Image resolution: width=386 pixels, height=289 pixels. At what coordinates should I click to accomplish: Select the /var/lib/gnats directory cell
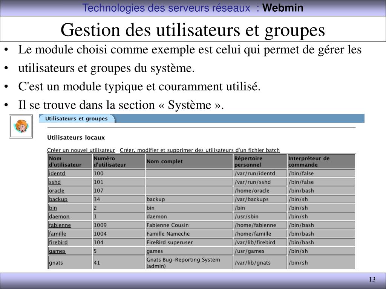(260, 262)
